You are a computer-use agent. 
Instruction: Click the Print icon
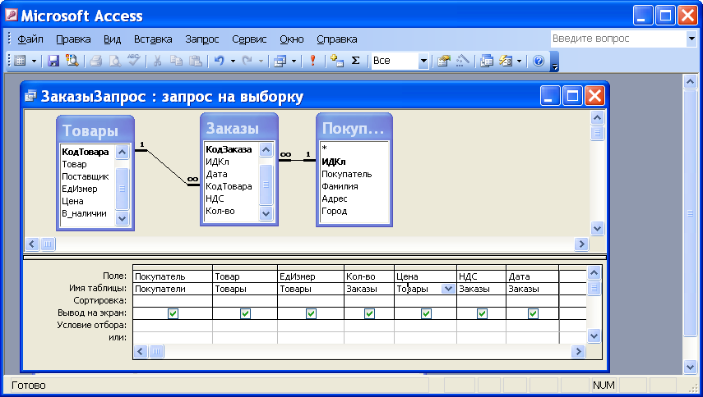tap(96, 61)
